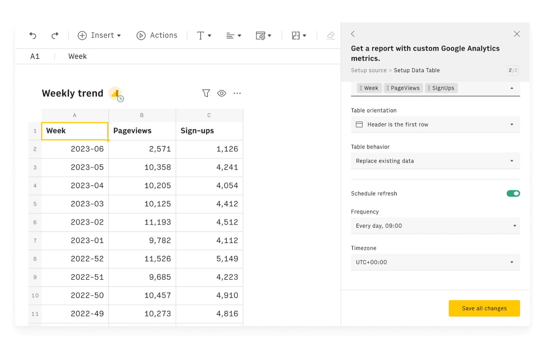Close the Google Analytics report panel
Image resolution: width=545 pixels, height=363 pixels.
(517, 34)
